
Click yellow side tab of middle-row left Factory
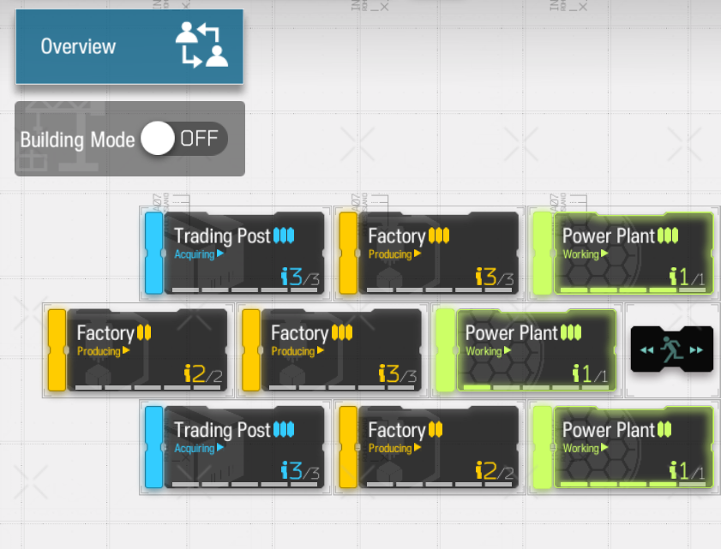click(57, 350)
